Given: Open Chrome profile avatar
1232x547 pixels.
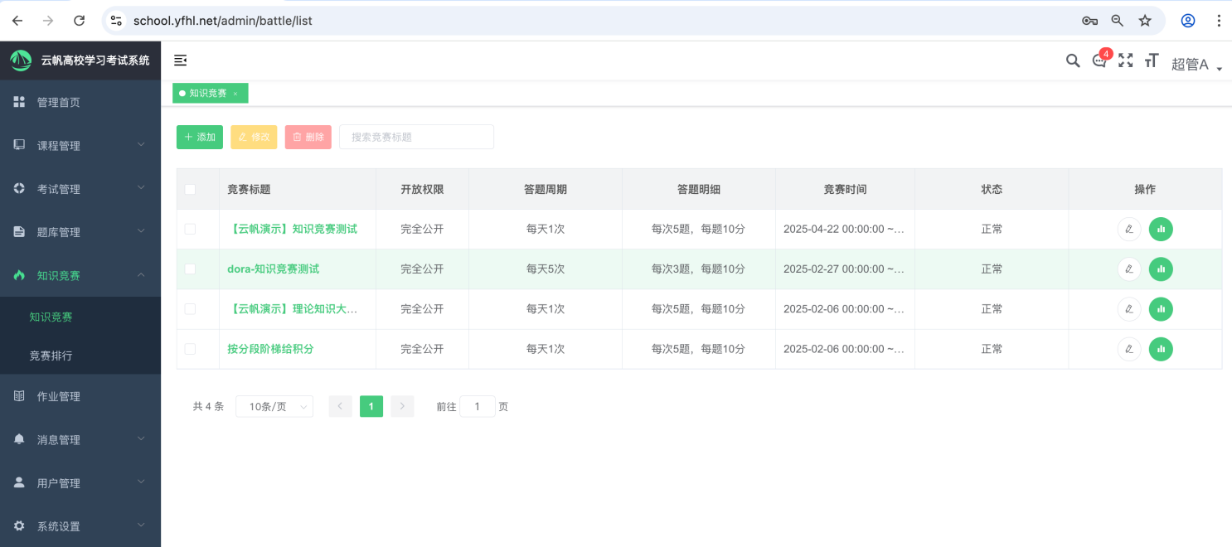Looking at the screenshot, I should [x=1188, y=21].
